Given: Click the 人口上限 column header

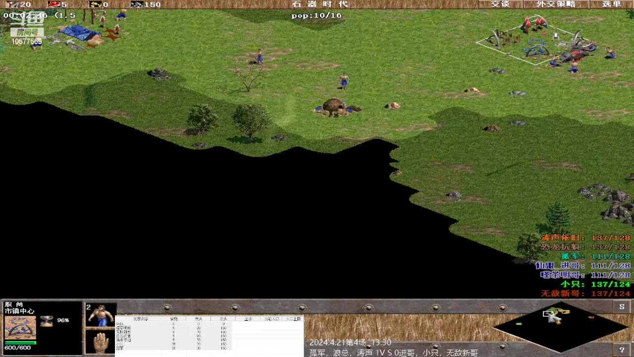Looking at the screenshot, I should click(x=293, y=319).
